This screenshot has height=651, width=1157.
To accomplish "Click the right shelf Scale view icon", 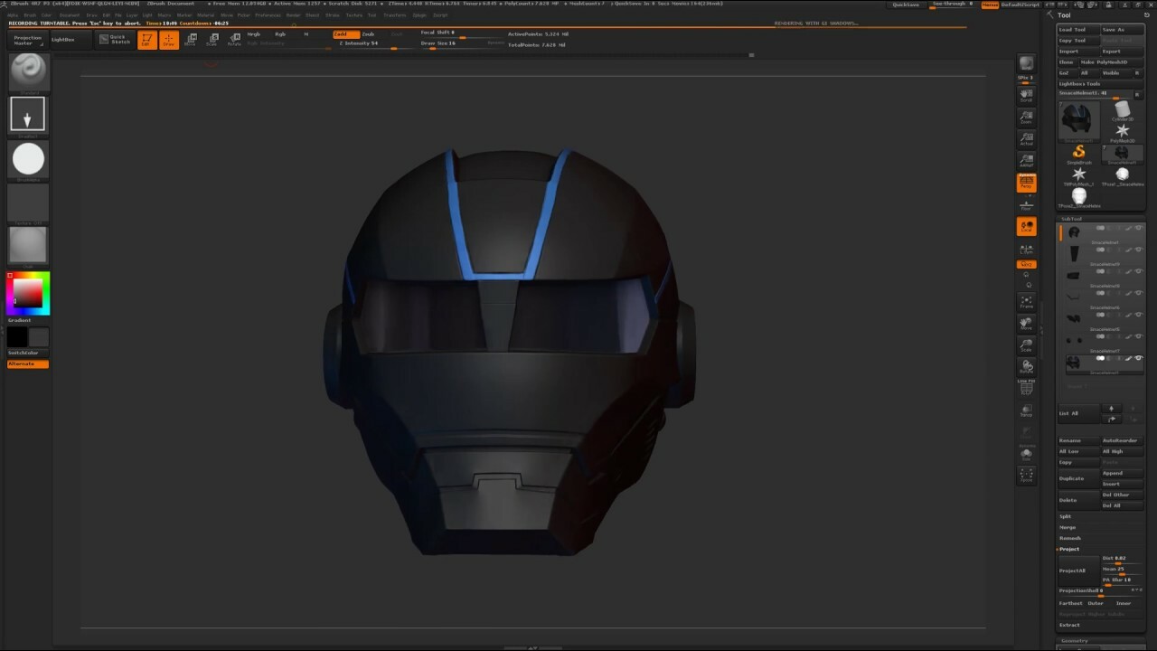I will pyautogui.click(x=1026, y=344).
